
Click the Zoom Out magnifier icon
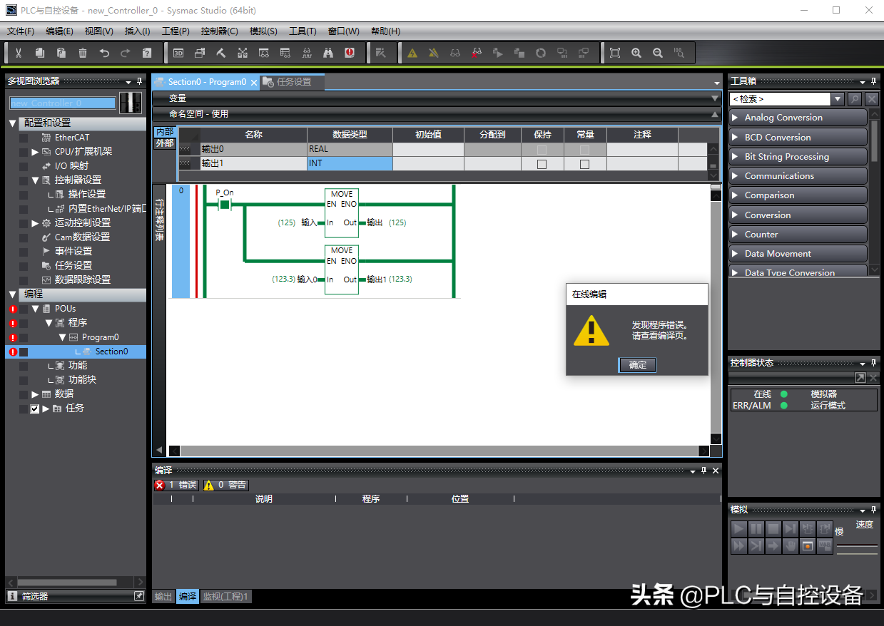pos(658,53)
